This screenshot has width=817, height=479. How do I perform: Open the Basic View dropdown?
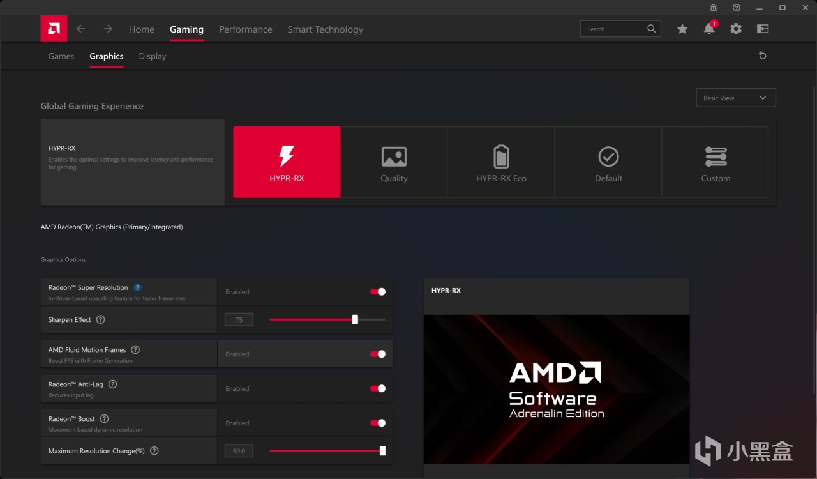click(x=735, y=98)
